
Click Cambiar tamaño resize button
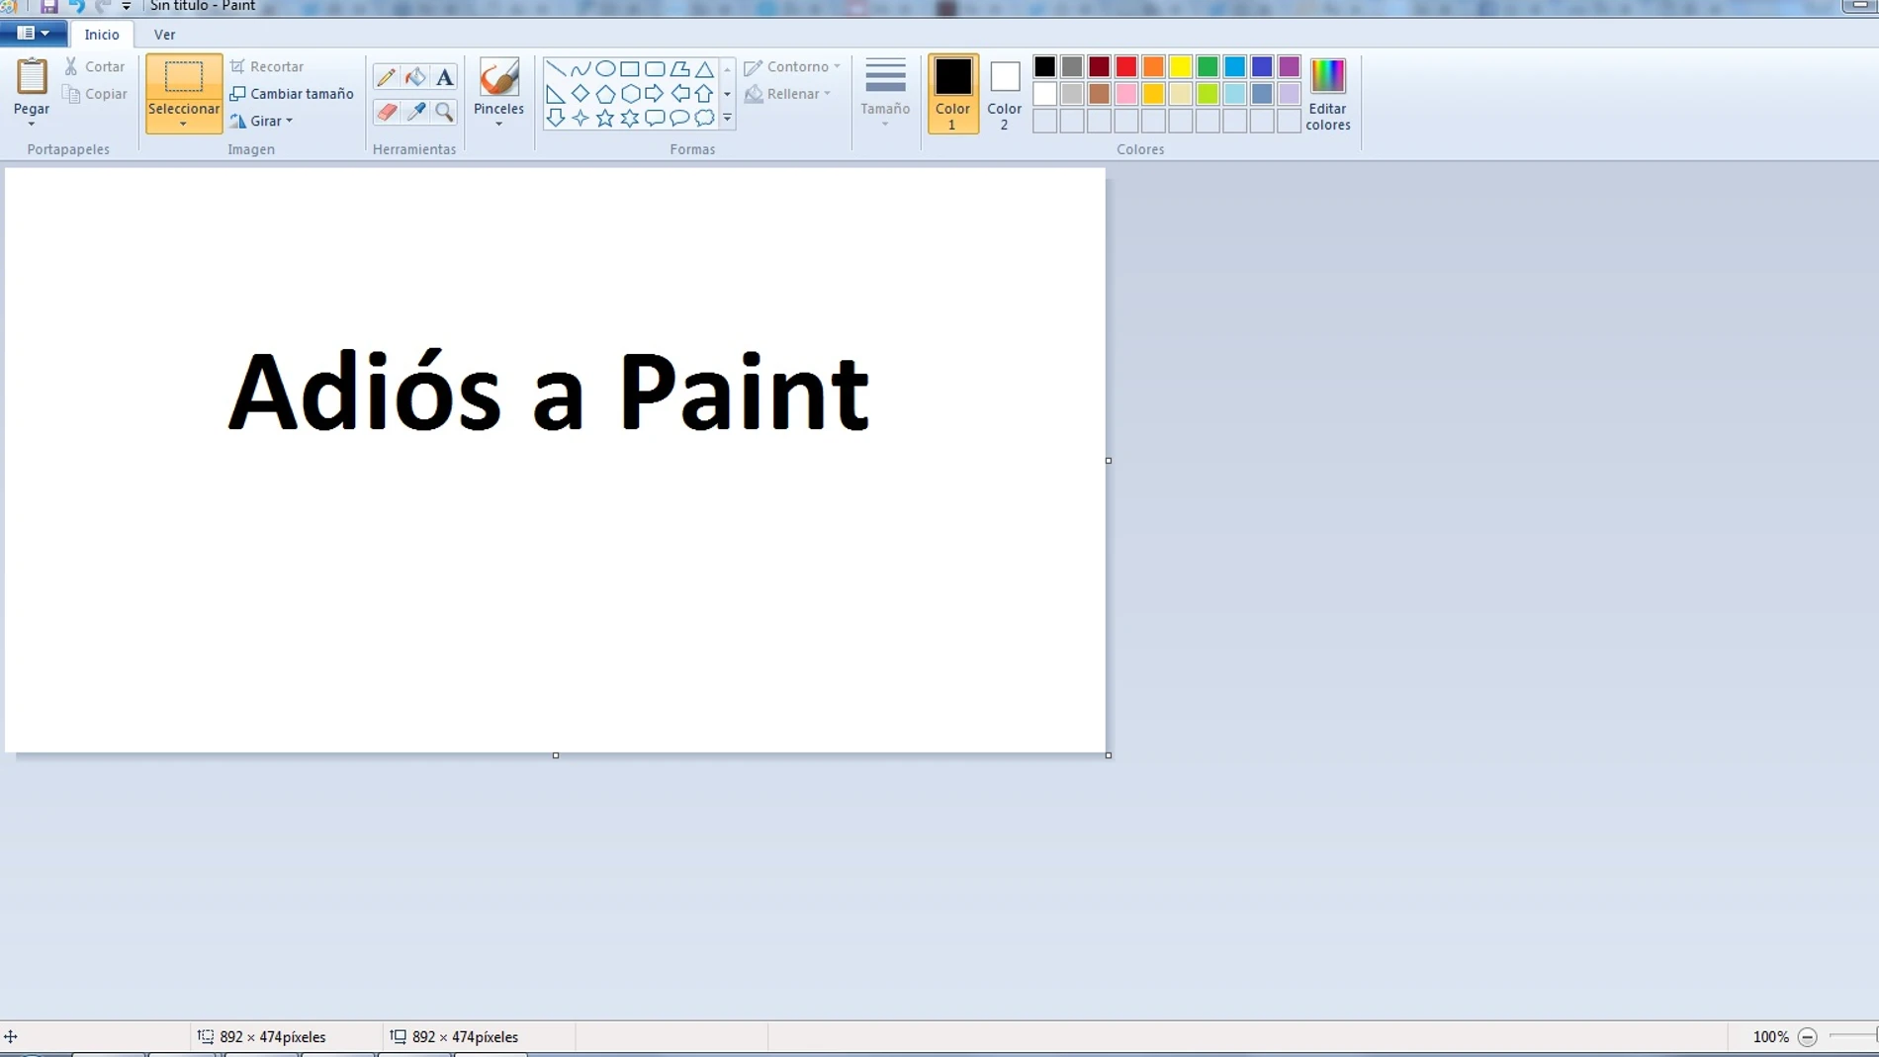[292, 94]
